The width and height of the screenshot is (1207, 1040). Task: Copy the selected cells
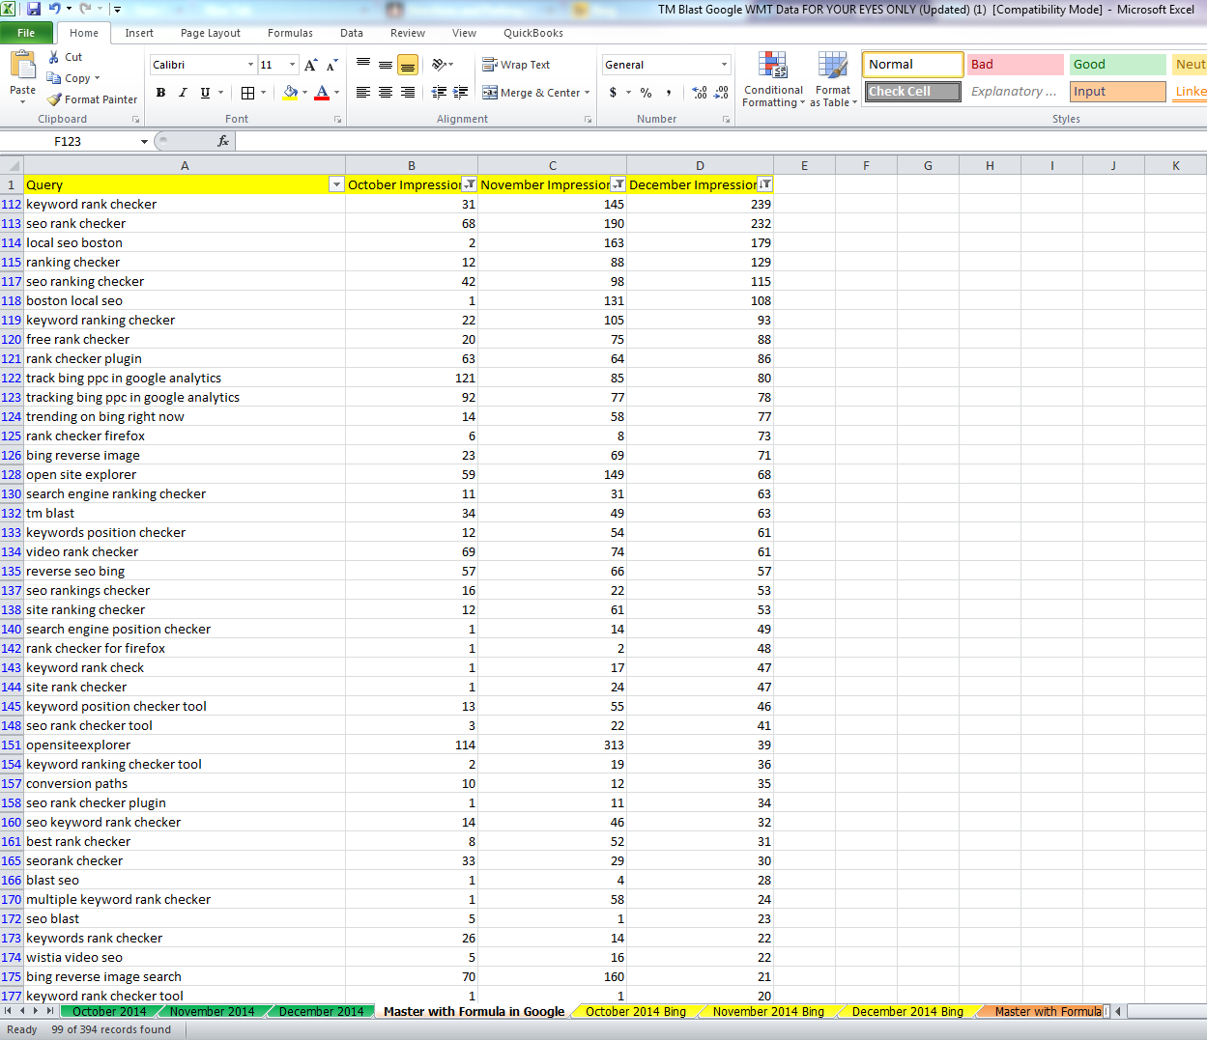[x=70, y=78]
